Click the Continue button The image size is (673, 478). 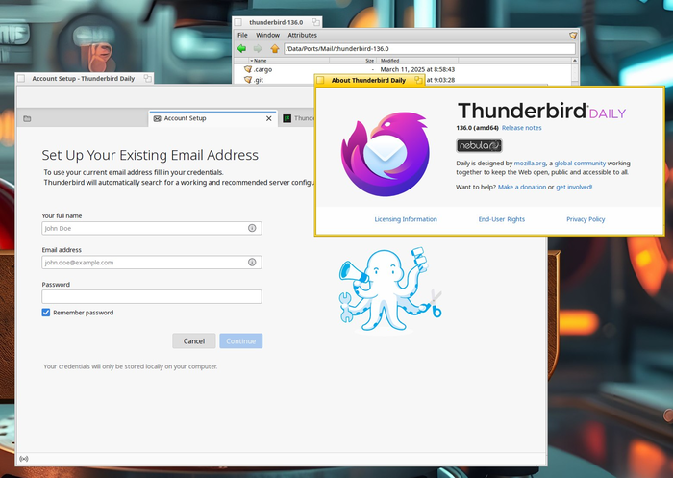click(240, 341)
